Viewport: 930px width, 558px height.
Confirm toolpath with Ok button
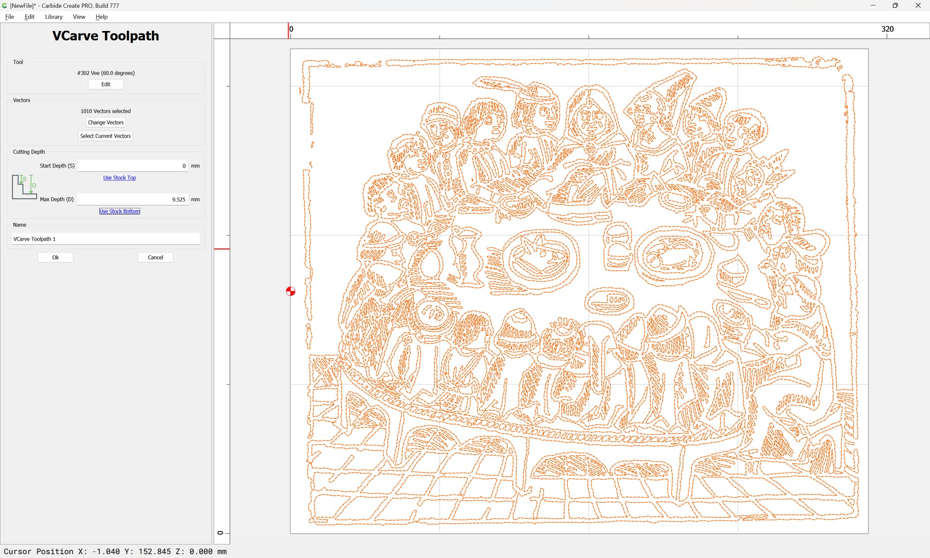pyautogui.click(x=56, y=257)
